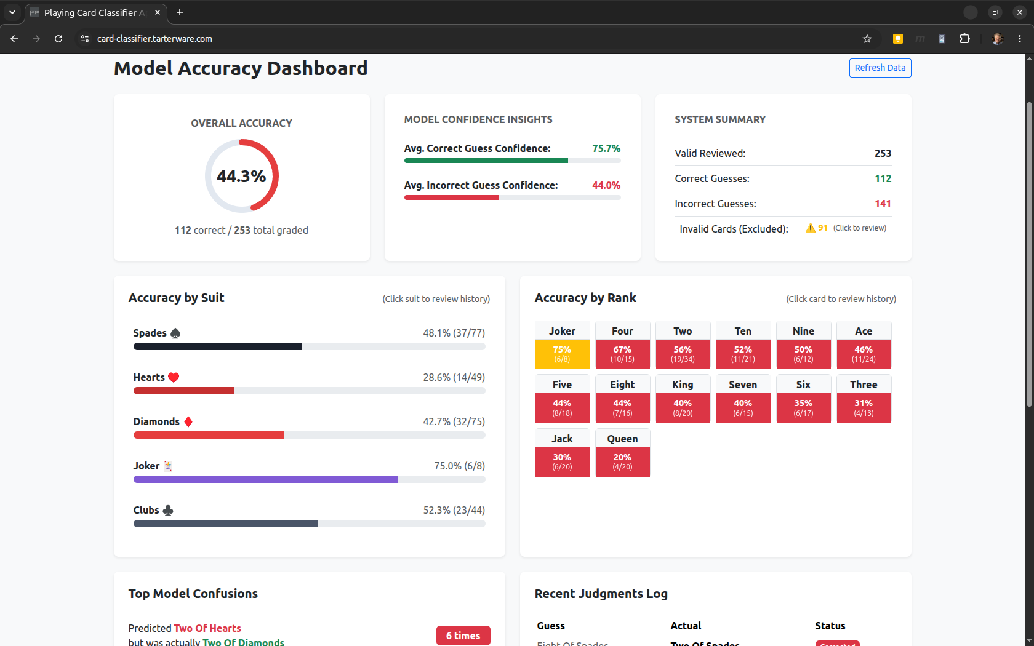
Task: Click the Clubs suit icon
Action: [168, 510]
